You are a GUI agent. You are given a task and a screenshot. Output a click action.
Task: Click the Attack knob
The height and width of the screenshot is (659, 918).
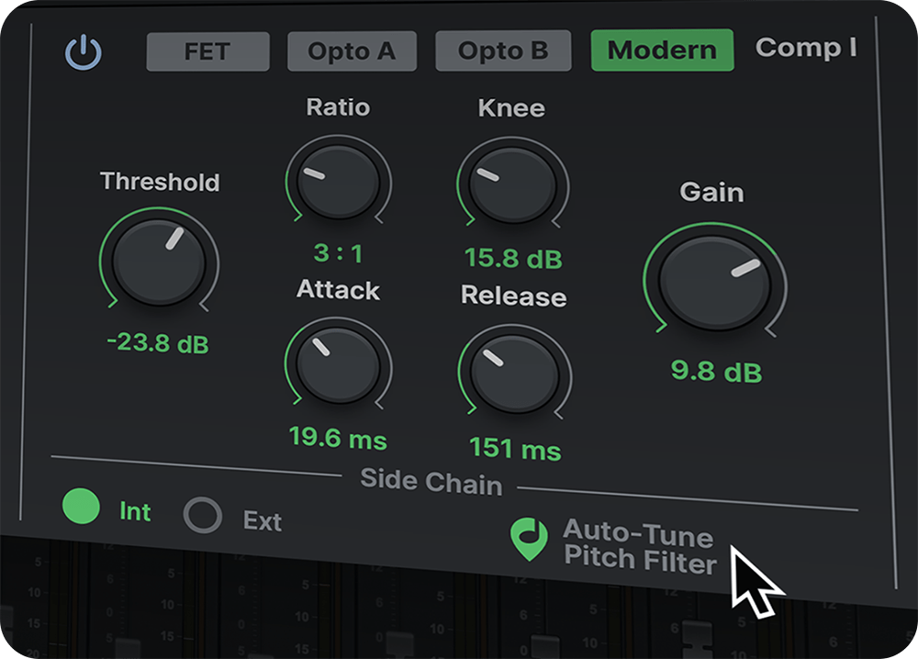pos(336,365)
